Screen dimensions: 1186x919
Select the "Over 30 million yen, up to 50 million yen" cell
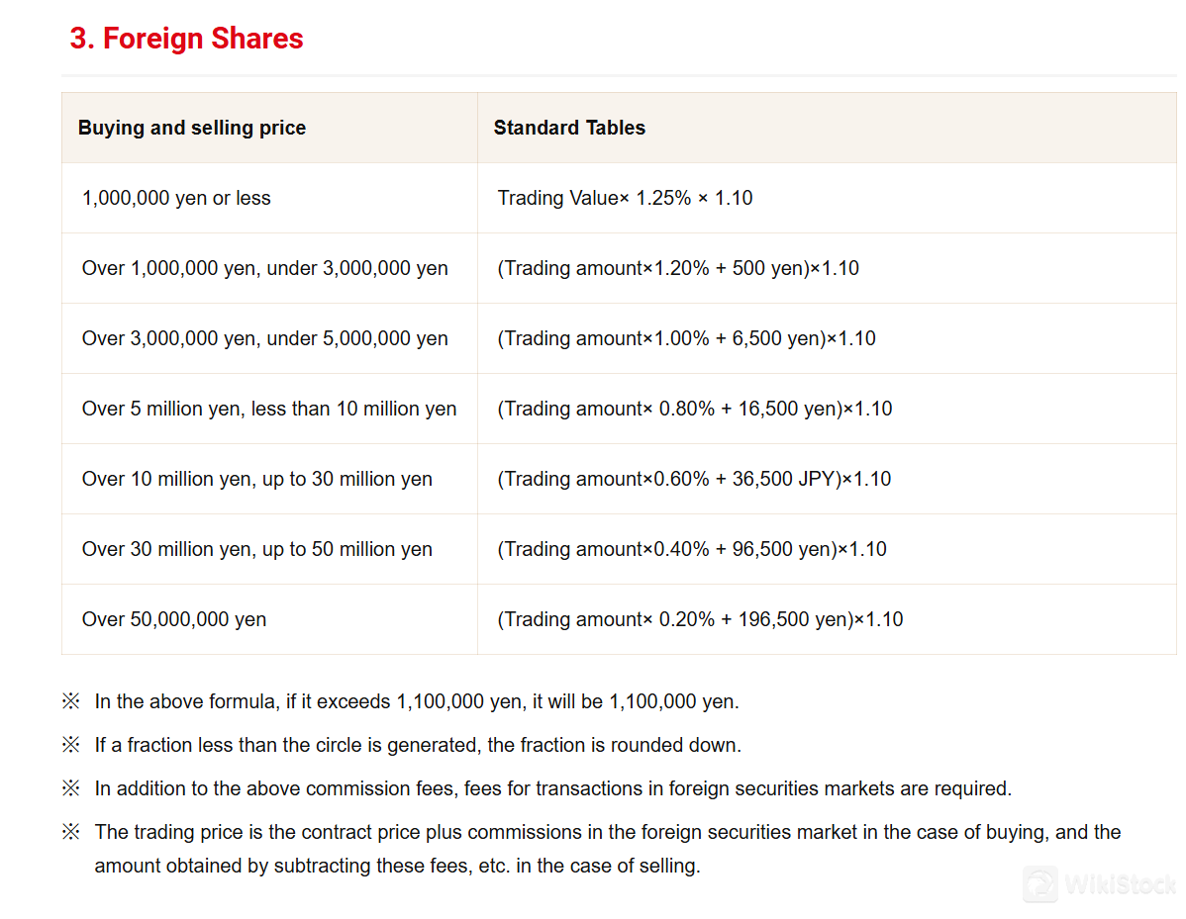[257, 549]
